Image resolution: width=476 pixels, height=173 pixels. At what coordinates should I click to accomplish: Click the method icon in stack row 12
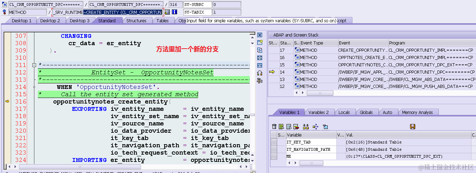click(x=297, y=86)
